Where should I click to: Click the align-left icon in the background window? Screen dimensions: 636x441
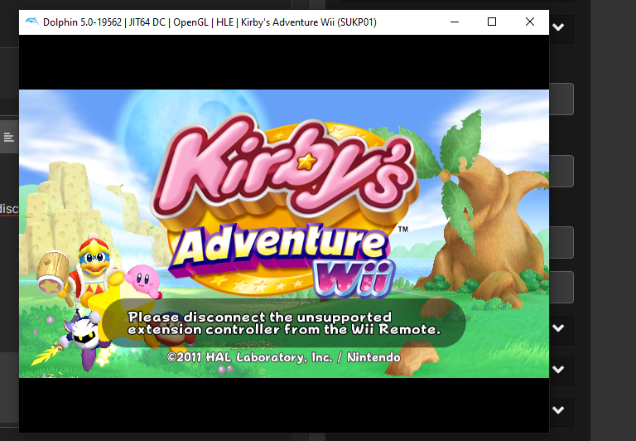click(x=8, y=138)
